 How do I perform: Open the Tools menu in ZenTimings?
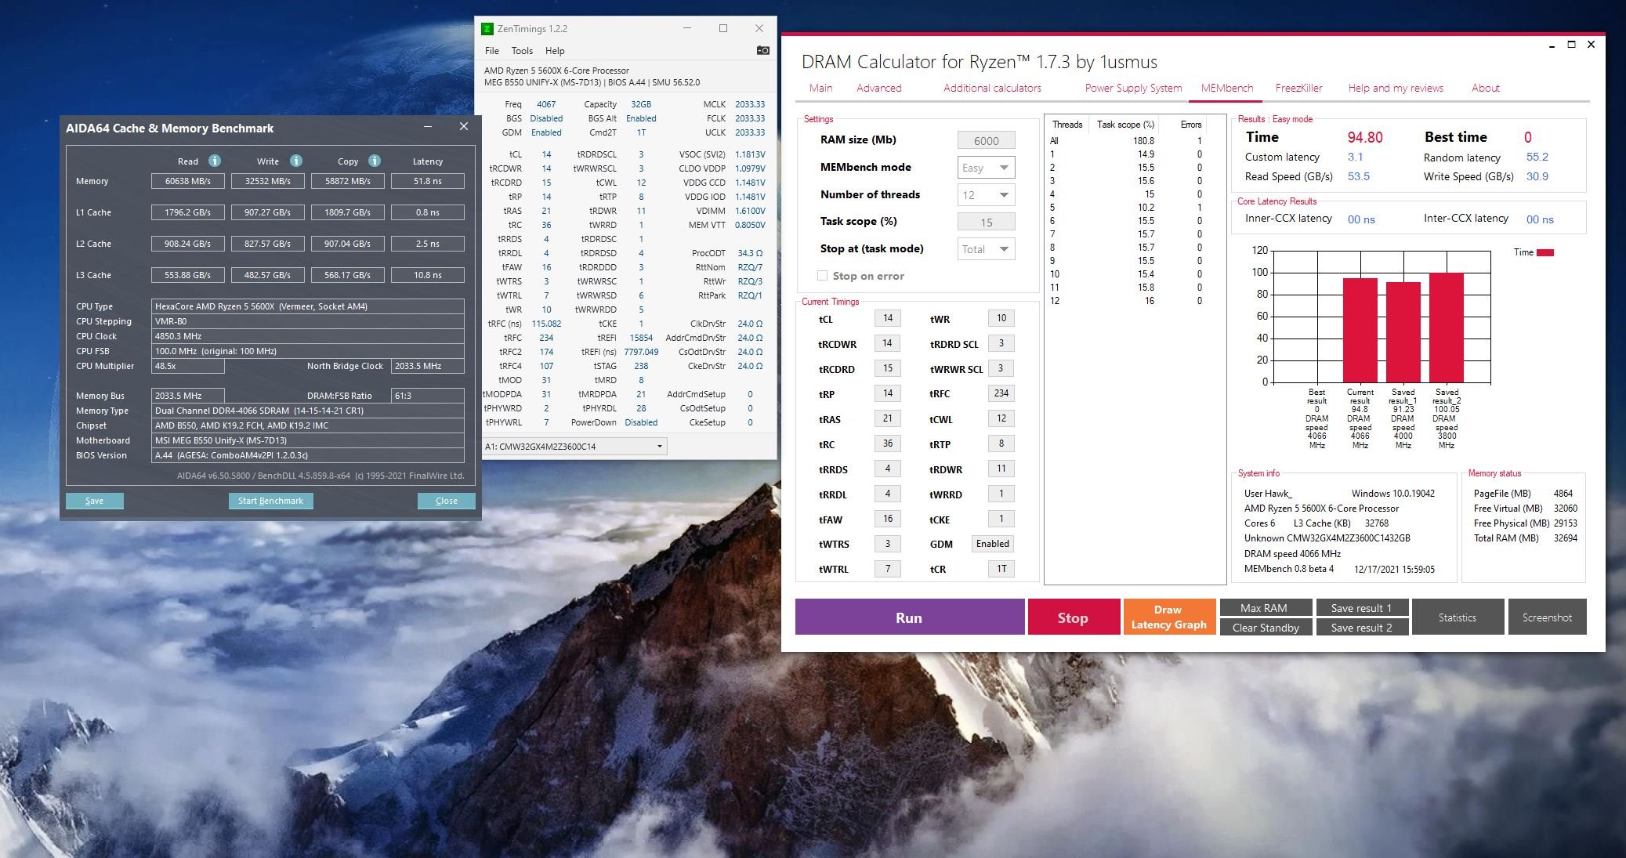522,51
